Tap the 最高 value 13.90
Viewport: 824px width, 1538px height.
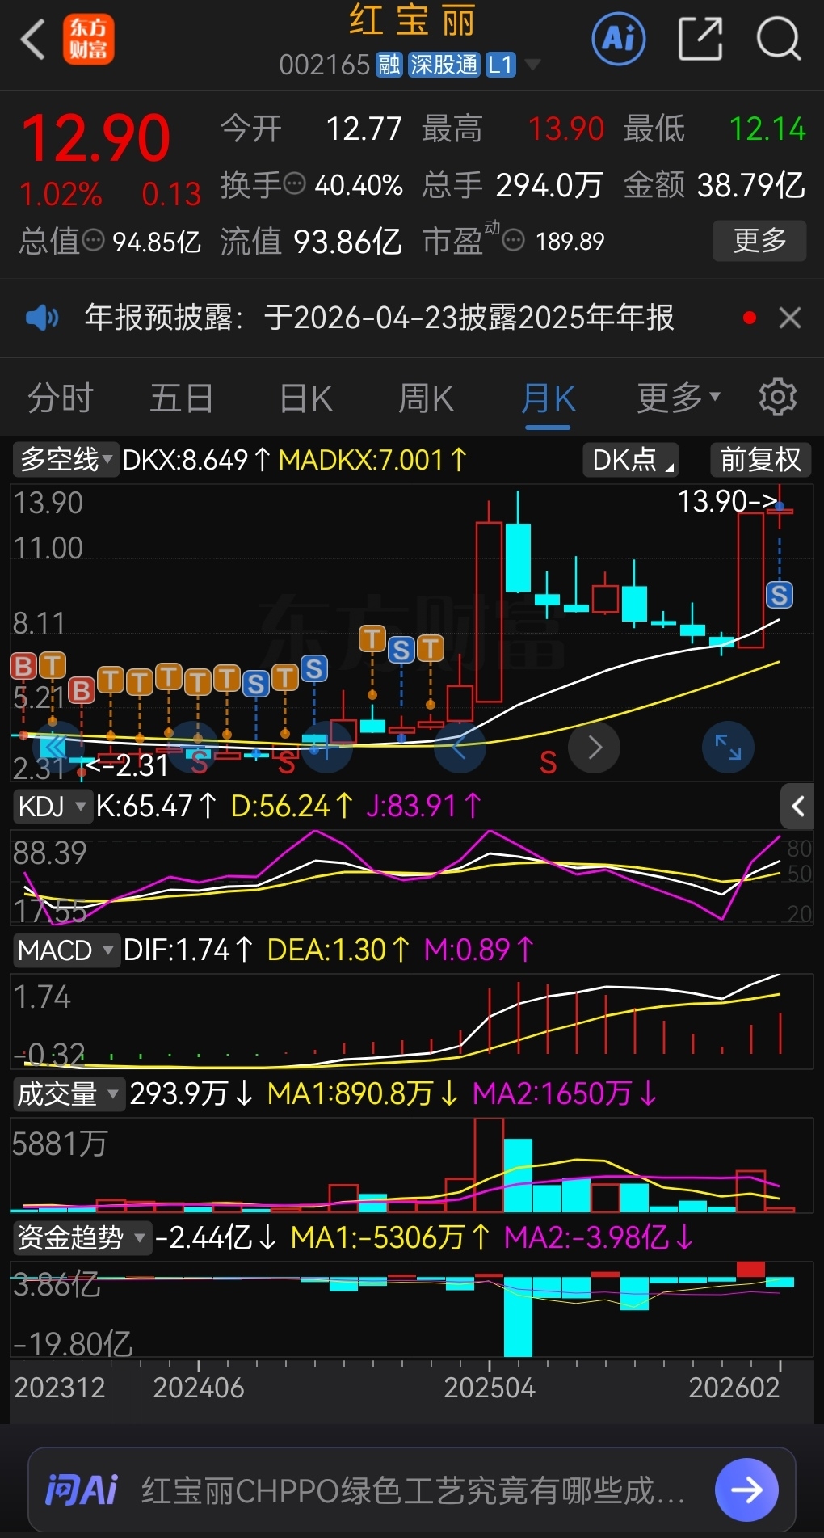[565, 129]
